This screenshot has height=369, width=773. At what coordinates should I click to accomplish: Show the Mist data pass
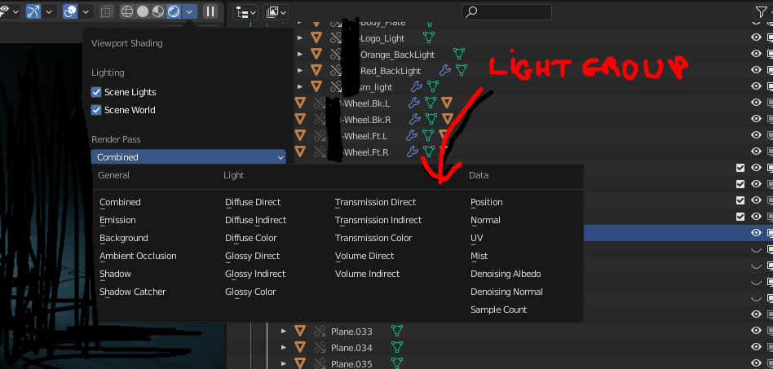point(479,256)
